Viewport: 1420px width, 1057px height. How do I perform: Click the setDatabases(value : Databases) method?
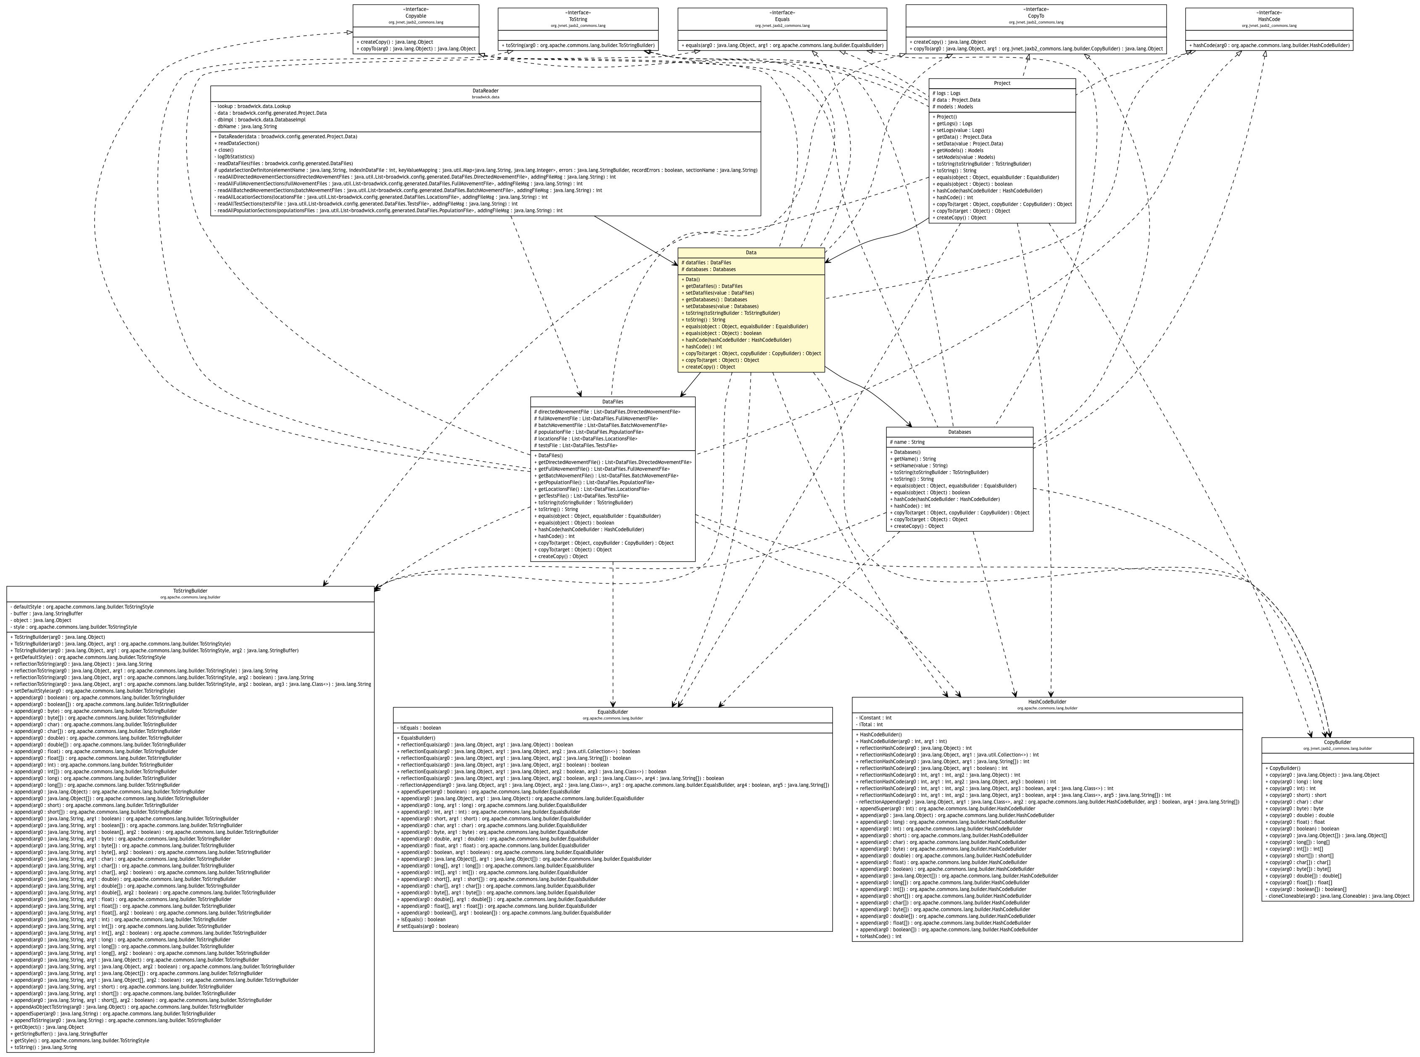pyautogui.click(x=719, y=306)
